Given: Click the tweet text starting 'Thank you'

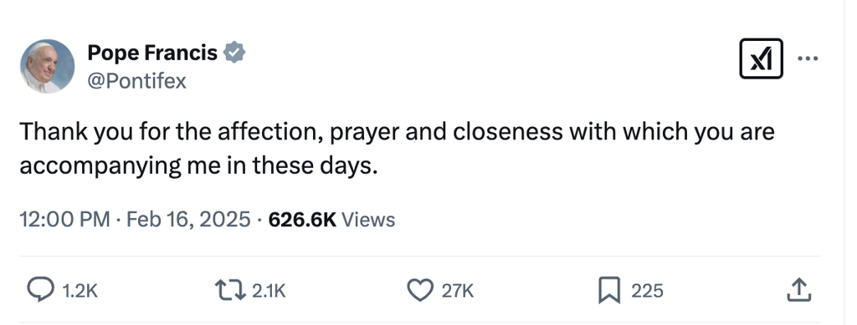Looking at the screenshot, I should pos(397,149).
